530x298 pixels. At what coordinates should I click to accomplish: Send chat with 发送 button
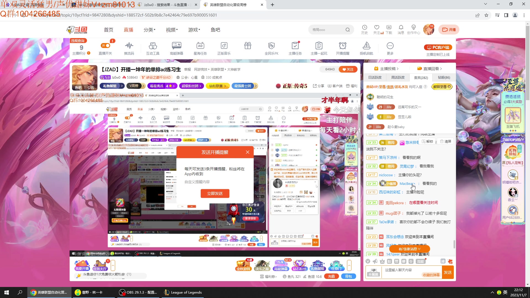tap(448, 272)
